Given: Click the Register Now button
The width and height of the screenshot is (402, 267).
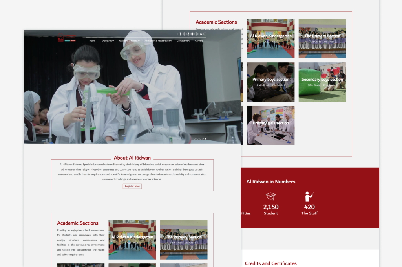Looking at the screenshot, I should [132, 186].
